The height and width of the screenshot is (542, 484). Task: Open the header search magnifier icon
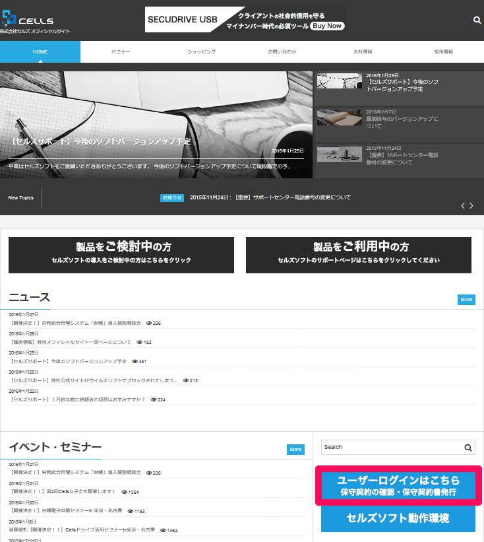477,20
